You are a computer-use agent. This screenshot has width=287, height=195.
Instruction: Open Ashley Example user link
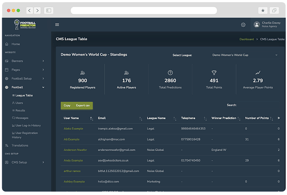(x=74, y=182)
